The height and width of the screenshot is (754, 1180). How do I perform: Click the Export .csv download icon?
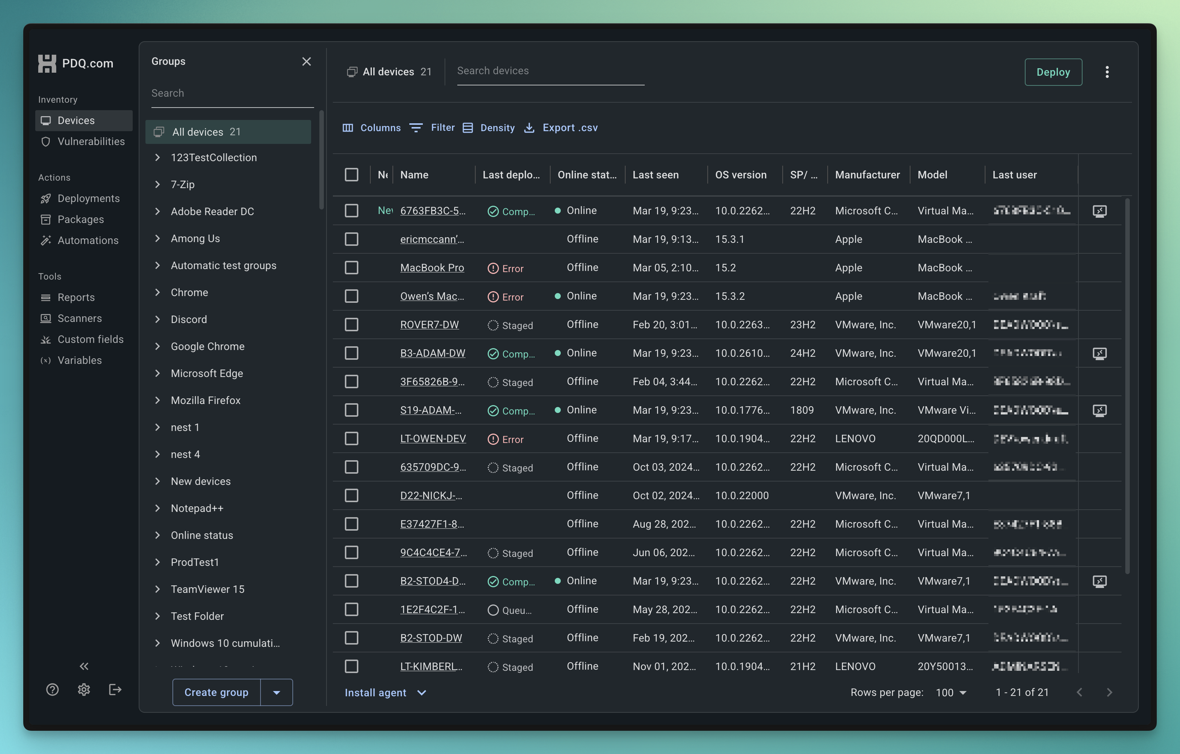529,128
